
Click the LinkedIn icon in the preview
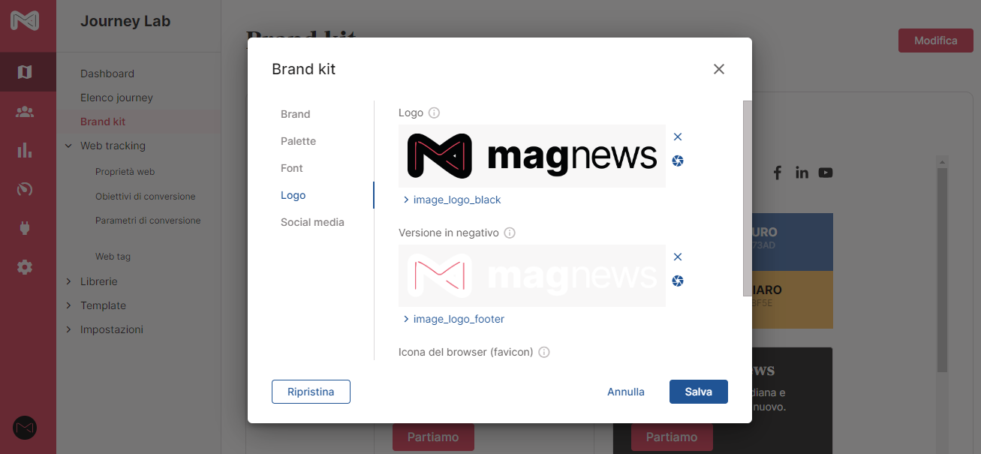802,173
